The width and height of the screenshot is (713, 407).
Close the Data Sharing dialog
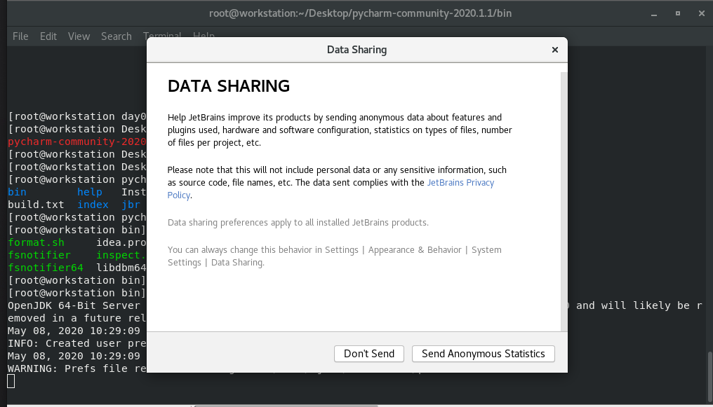(555, 50)
